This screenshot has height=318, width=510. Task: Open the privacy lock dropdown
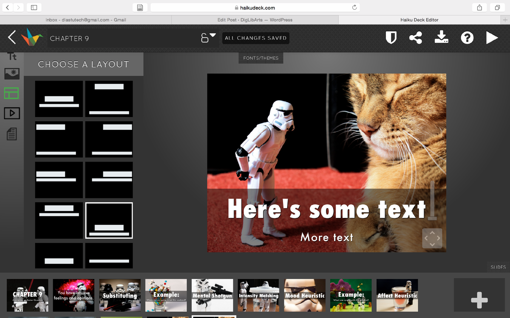point(208,37)
